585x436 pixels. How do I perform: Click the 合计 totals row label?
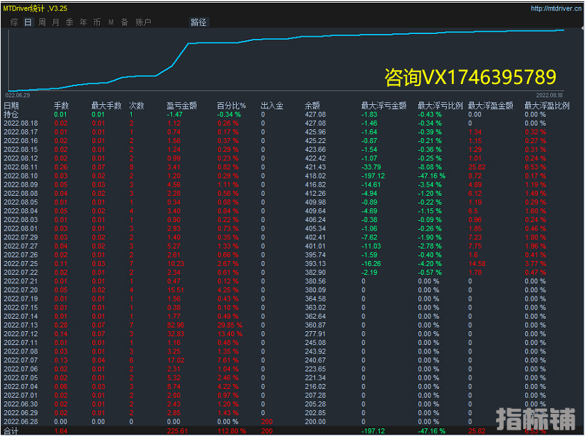(x=12, y=430)
